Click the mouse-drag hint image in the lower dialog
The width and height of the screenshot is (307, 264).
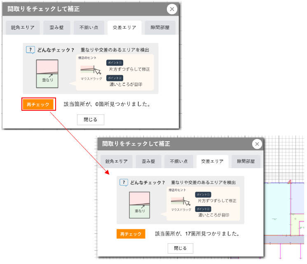coord(181,201)
